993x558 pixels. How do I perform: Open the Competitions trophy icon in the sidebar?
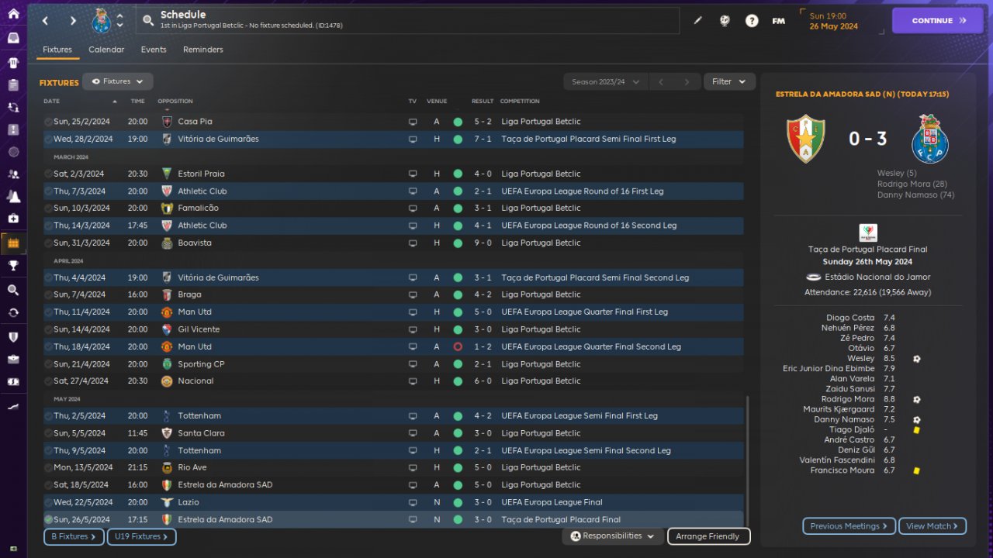click(13, 266)
